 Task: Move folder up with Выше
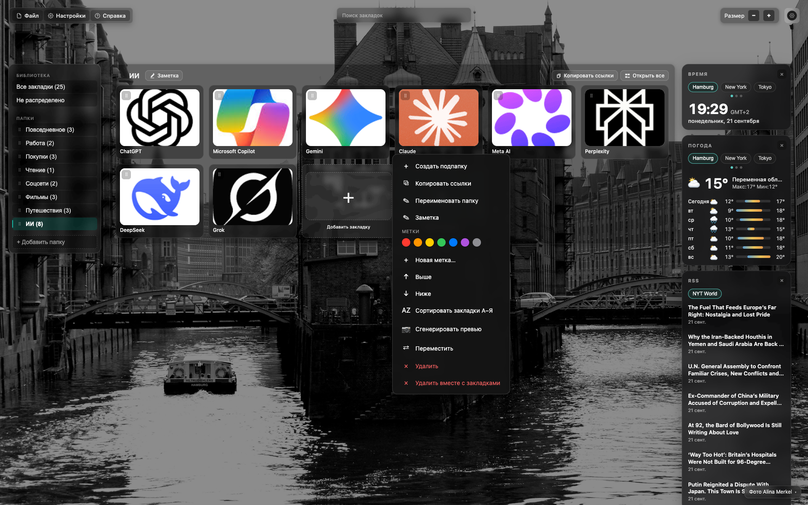pos(451,277)
